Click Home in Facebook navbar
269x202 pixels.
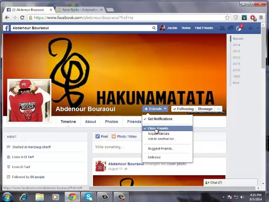[x=186, y=28]
